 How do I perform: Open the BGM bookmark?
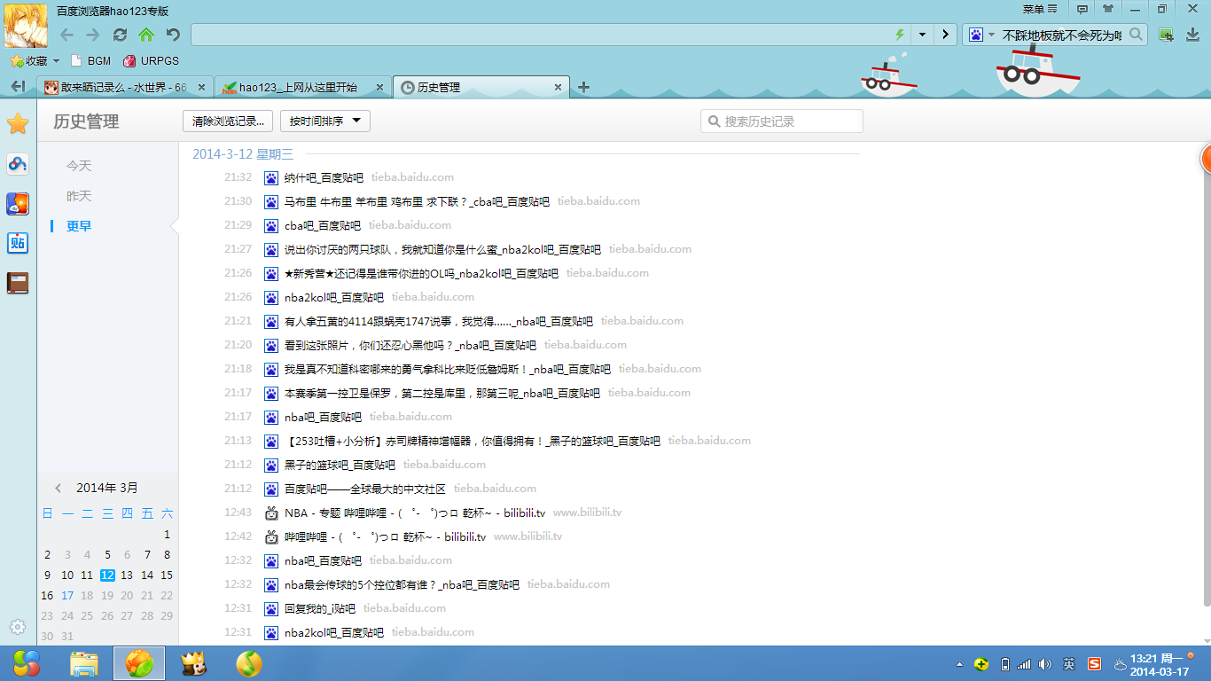tap(90, 61)
